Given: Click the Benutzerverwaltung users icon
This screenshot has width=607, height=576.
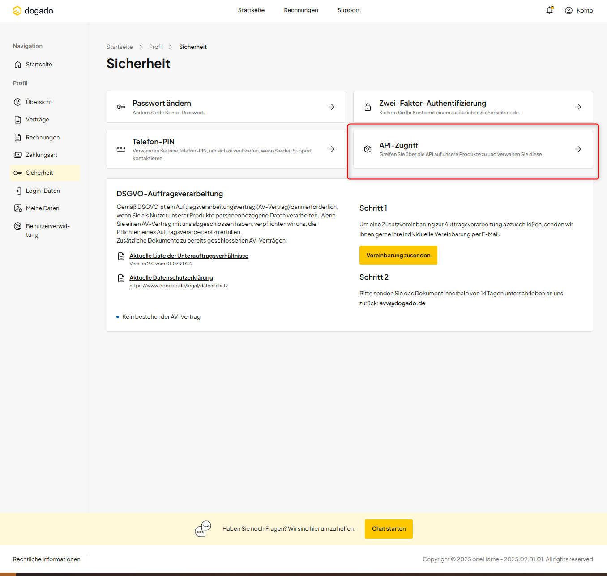Looking at the screenshot, I should 18,226.
